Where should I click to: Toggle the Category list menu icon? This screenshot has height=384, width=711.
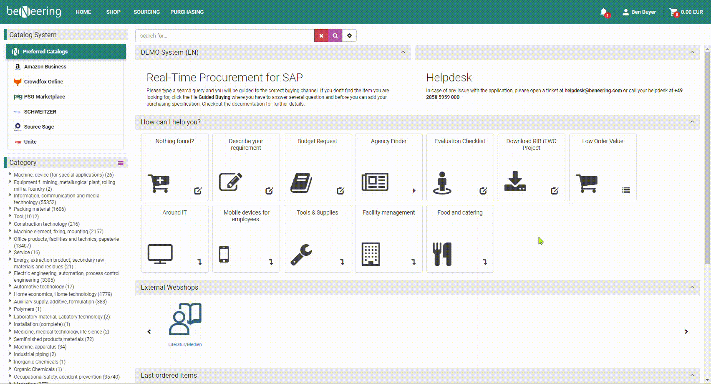(x=121, y=163)
